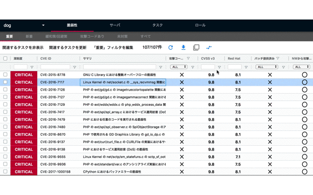313x195 pixels.
Task: Click patch X mark for CVE-2016-7126 row
Action: pyautogui.click(x=270, y=90)
